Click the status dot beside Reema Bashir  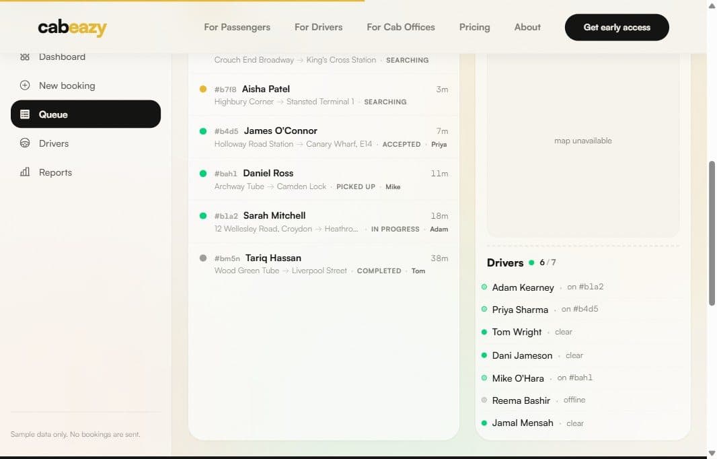point(484,400)
